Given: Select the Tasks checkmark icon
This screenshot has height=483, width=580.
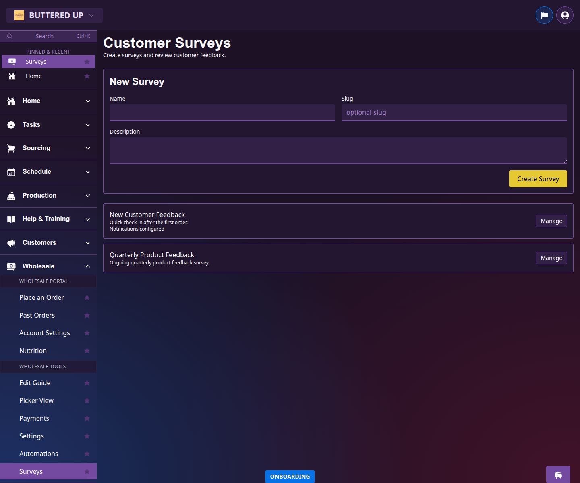Looking at the screenshot, I should pos(11,124).
